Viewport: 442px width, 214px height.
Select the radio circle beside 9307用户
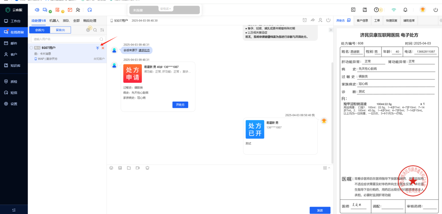31,48
